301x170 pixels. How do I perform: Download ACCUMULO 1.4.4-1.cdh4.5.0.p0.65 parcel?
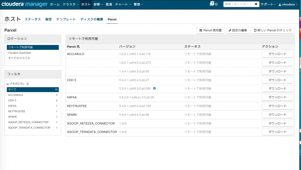click(x=277, y=72)
